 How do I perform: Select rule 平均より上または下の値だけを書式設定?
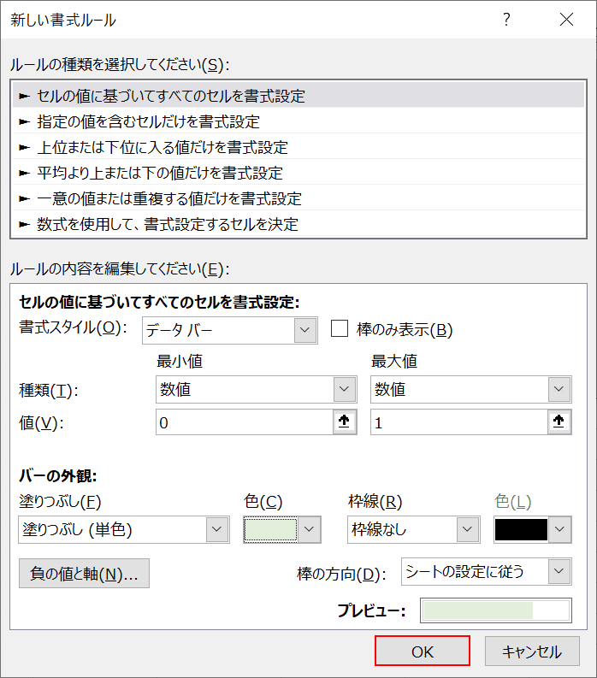[298, 173]
